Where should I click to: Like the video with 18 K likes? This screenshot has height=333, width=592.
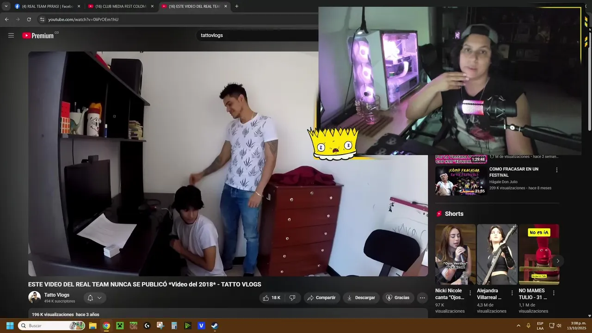click(x=271, y=298)
